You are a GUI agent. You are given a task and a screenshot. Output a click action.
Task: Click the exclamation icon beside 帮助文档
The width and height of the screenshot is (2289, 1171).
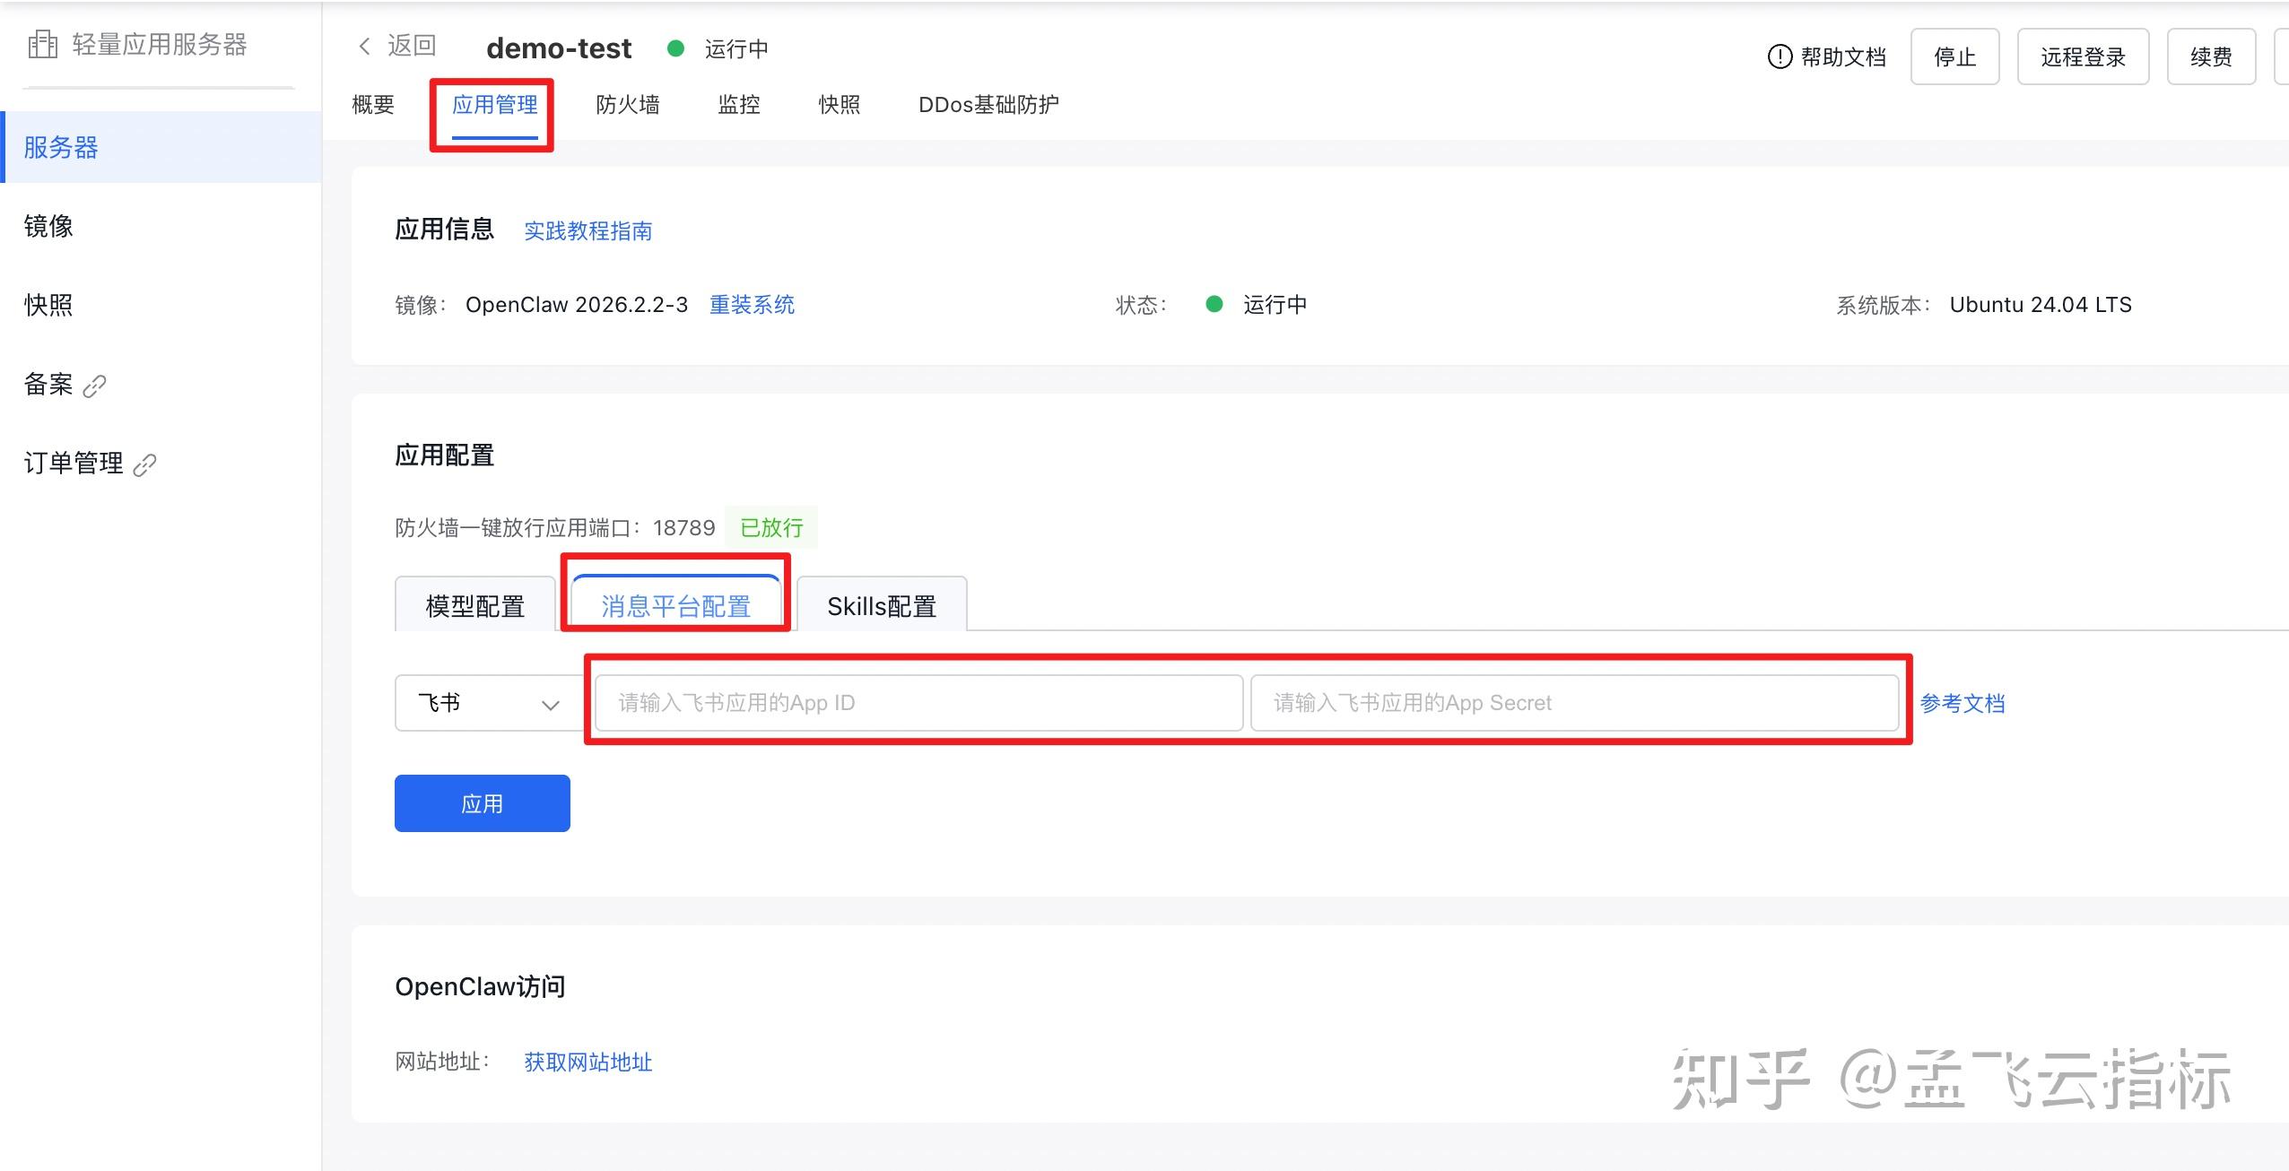1780,56
